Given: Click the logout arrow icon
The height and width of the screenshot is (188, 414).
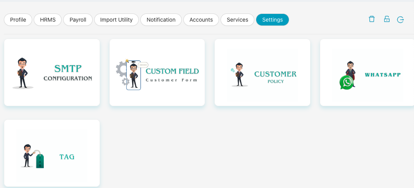Looking at the screenshot, I should click(x=400, y=19).
